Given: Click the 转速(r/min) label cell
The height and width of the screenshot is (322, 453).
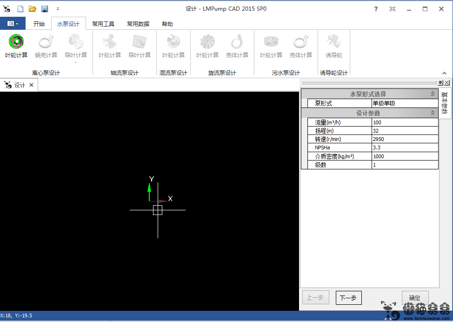Looking at the screenshot, I should 340,139.
